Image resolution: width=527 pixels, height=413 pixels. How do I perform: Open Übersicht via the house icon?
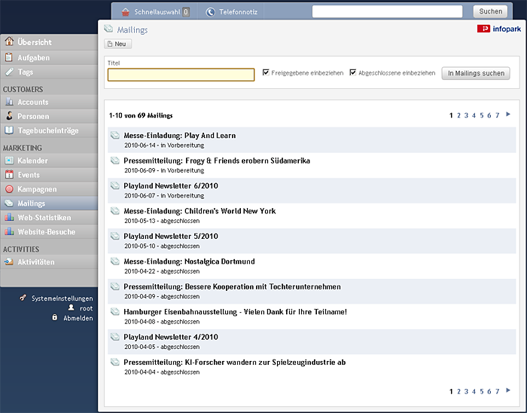point(9,41)
